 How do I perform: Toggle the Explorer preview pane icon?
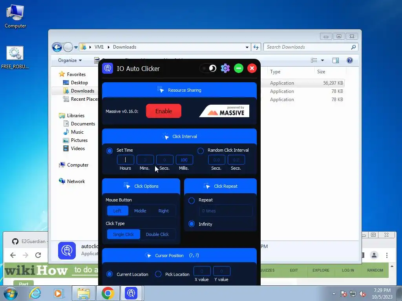(336, 60)
